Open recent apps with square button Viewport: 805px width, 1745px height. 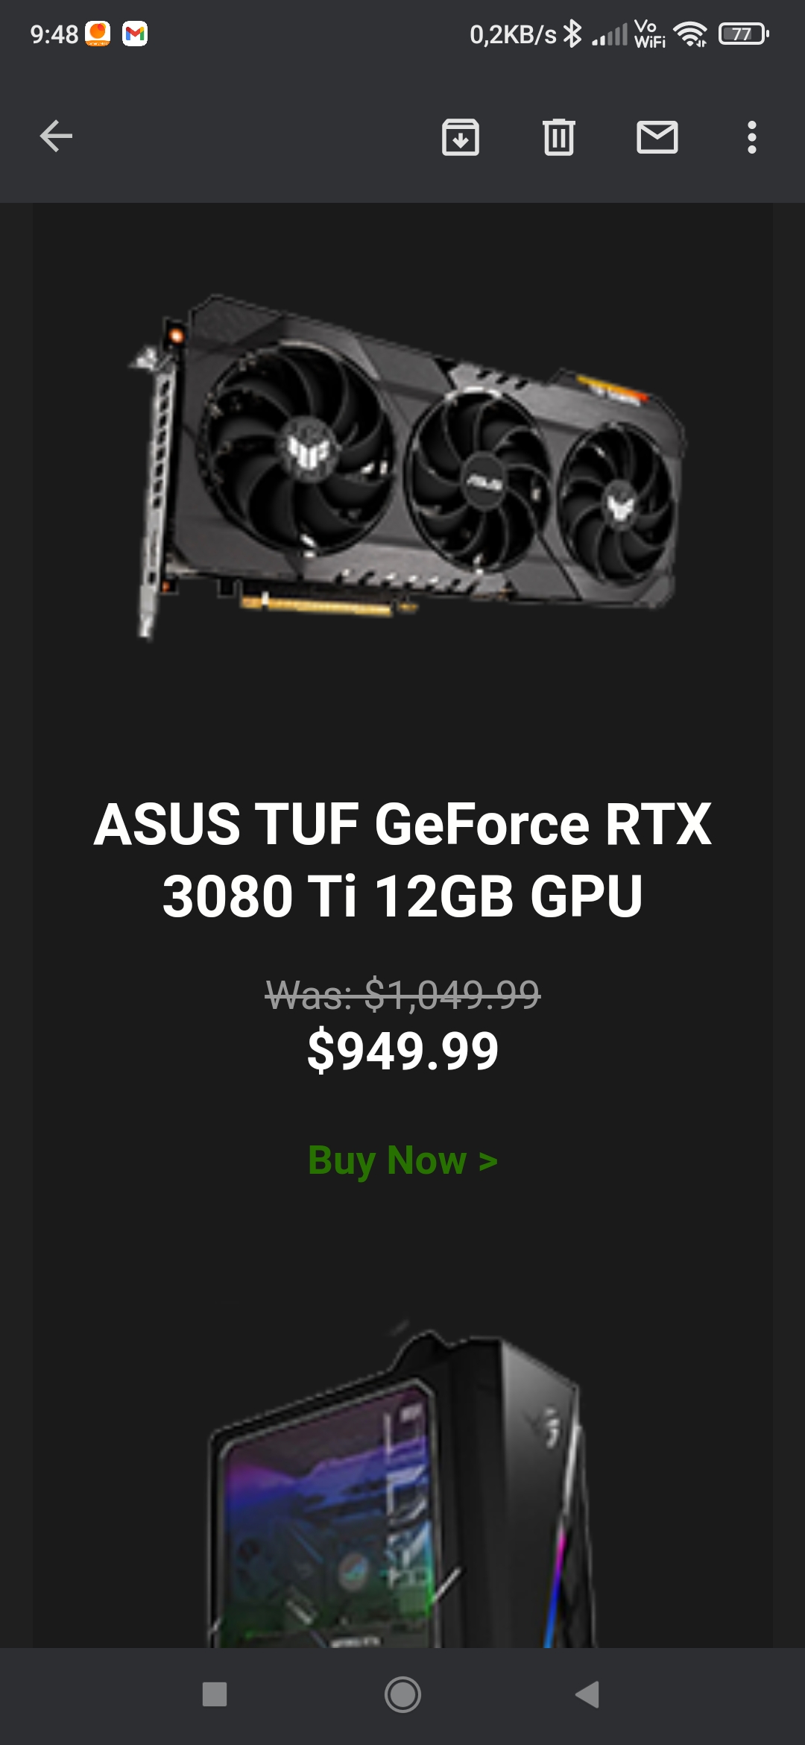click(x=215, y=1694)
